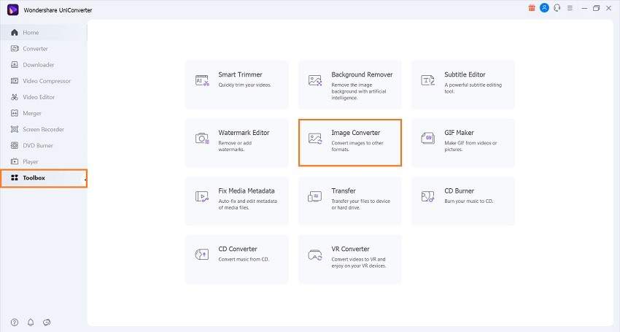The width and height of the screenshot is (620, 332).
Task: Open the Screen Recorder section
Action: (x=44, y=129)
